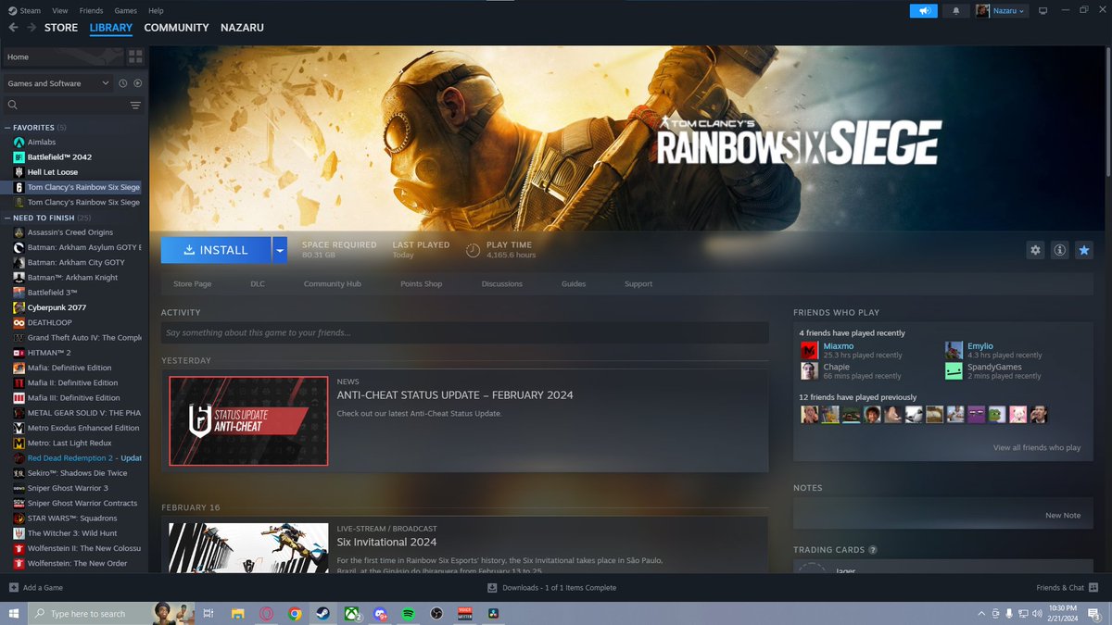Open the Games and Software dropdown
Image resolution: width=1112 pixels, height=625 pixels.
[x=57, y=83]
